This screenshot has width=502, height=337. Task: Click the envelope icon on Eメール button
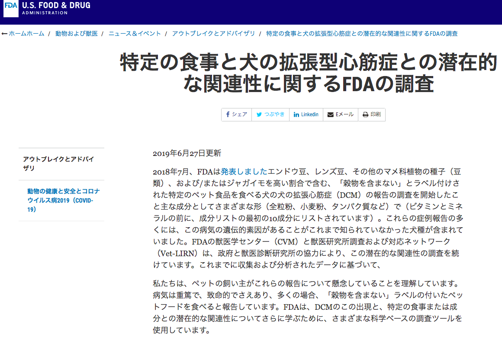(330, 114)
